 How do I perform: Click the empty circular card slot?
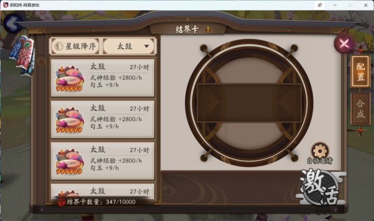click(249, 103)
